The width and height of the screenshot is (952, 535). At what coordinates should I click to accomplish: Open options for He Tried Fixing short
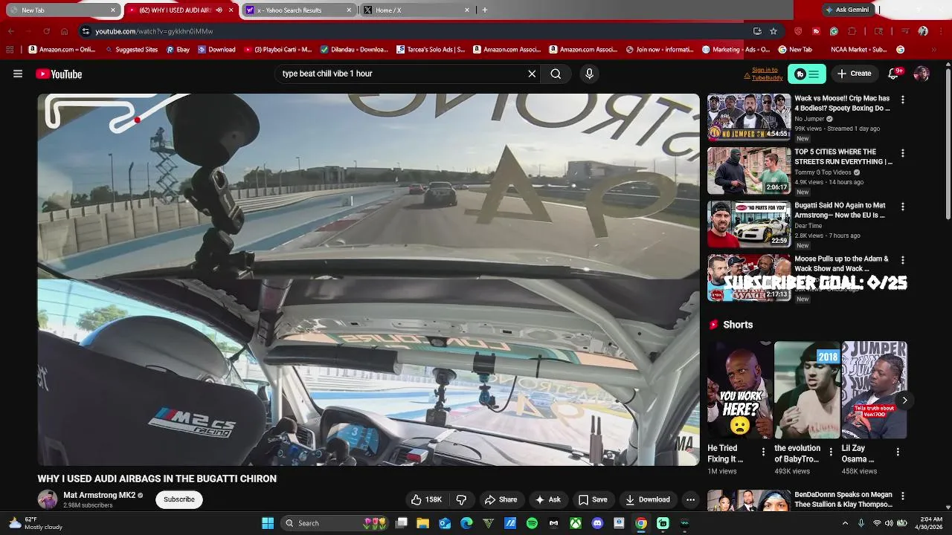(x=763, y=451)
